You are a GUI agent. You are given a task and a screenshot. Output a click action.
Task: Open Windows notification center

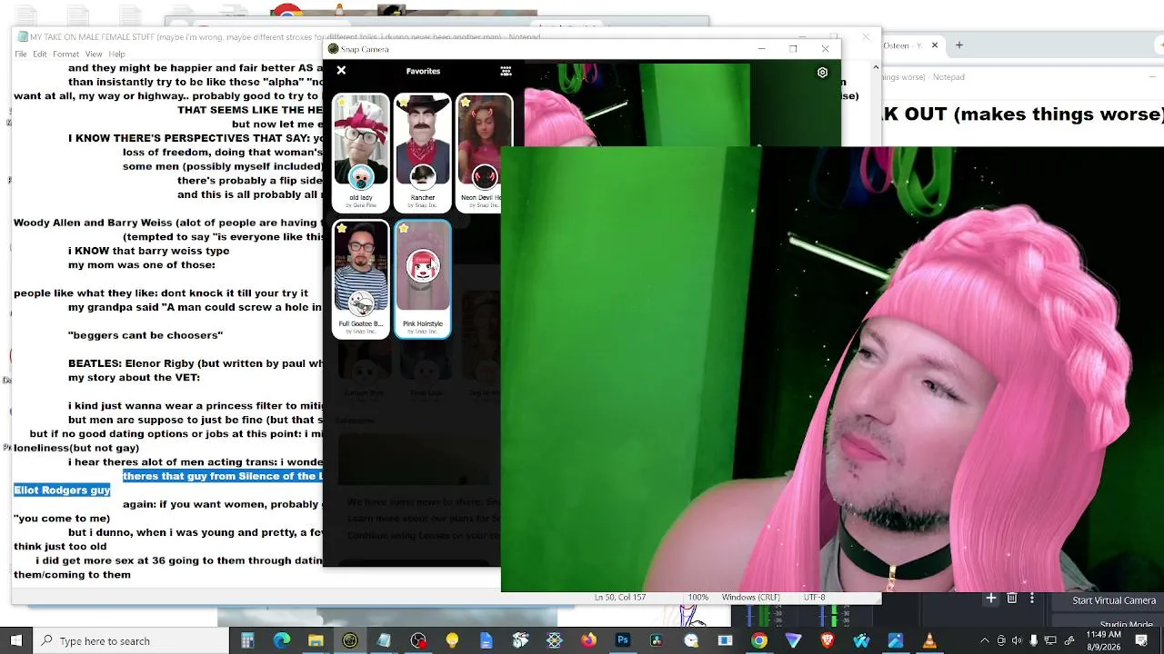pos(1141,641)
